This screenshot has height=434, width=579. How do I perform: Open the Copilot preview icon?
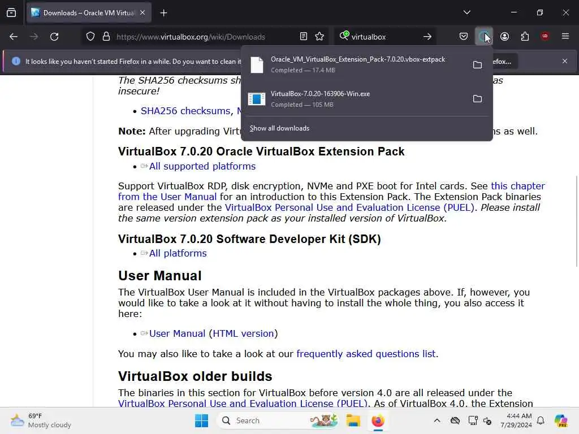point(561,420)
